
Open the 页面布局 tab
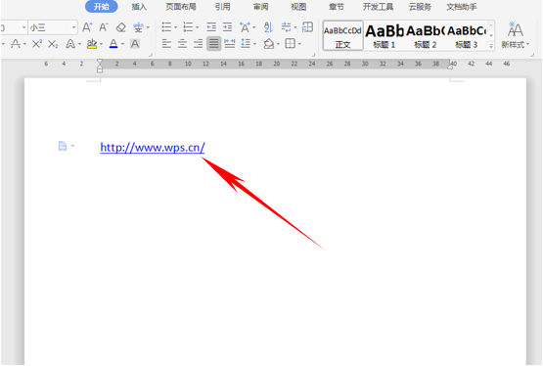click(x=181, y=7)
